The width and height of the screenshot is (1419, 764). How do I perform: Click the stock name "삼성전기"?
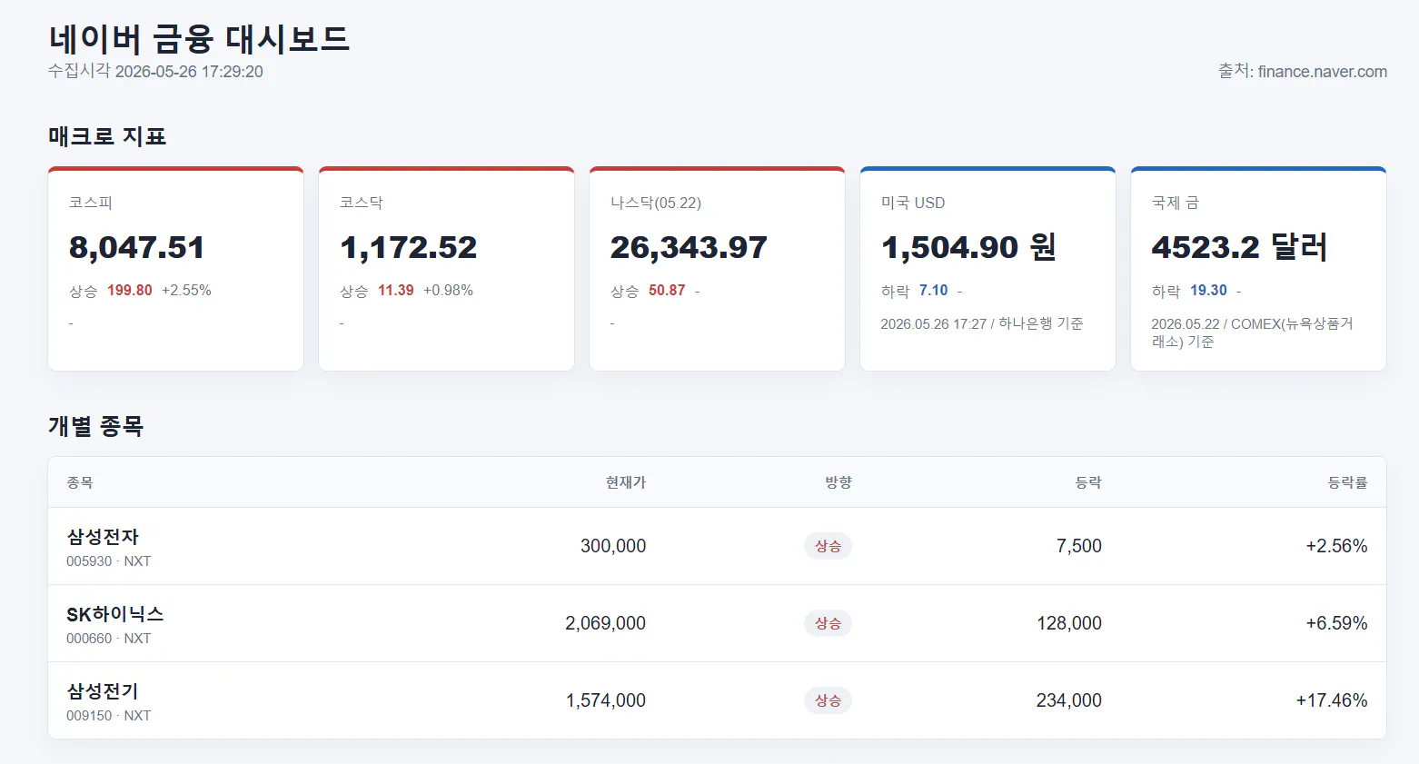pyautogui.click(x=103, y=691)
